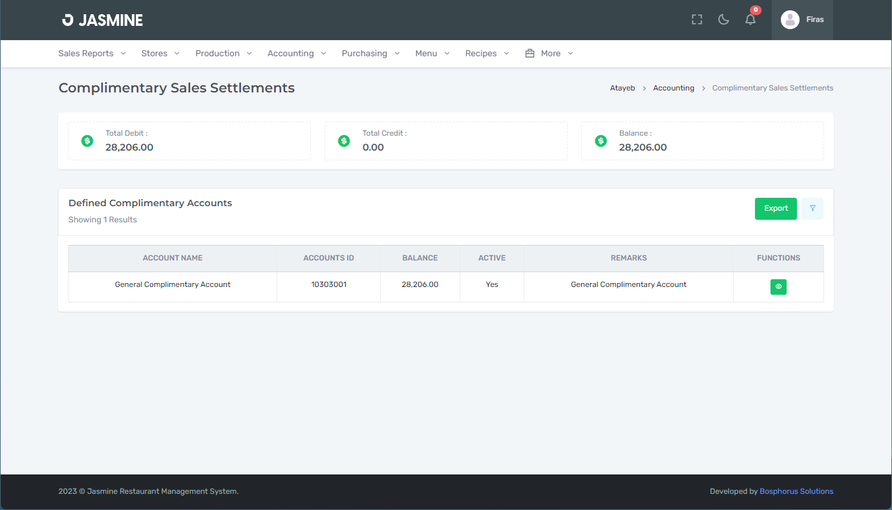
Task: Expand the chevron next to Sales Reports
Action: [x=123, y=54]
